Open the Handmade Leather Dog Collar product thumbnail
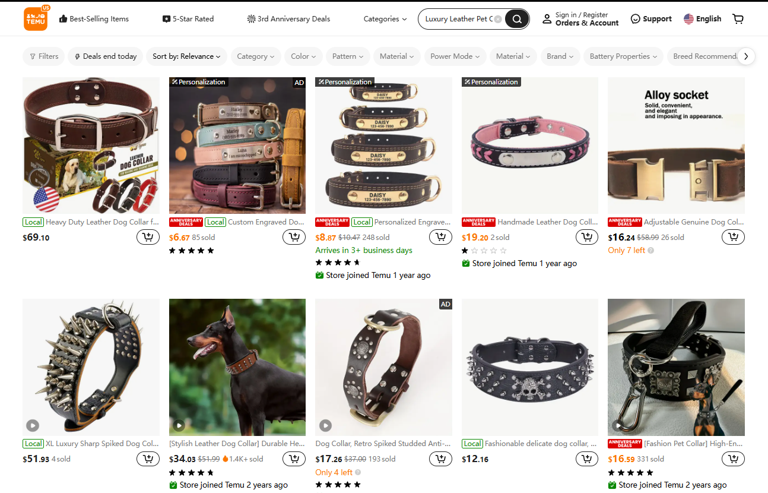The height and width of the screenshot is (493, 768). click(x=529, y=145)
